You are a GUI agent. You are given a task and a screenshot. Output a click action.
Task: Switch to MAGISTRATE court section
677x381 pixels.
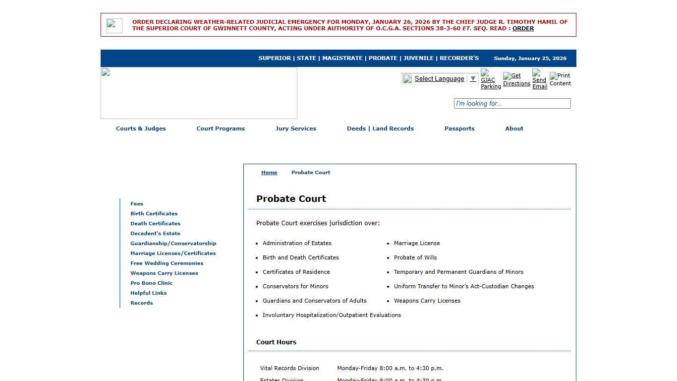click(x=342, y=58)
